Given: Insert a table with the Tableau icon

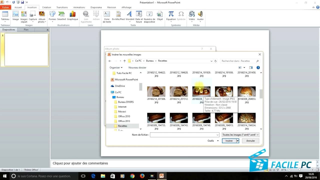Looking at the screenshot, I should click(x=5, y=16).
